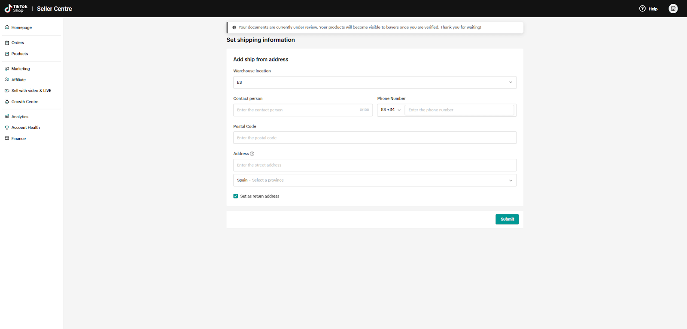Image resolution: width=687 pixels, height=329 pixels.
Task: Click the Finance card icon
Action: [x=7, y=138]
